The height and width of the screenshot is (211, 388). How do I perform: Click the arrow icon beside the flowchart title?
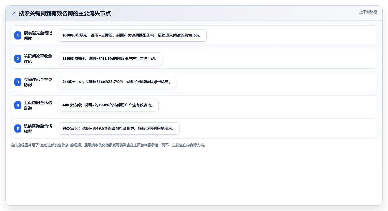pos(14,14)
